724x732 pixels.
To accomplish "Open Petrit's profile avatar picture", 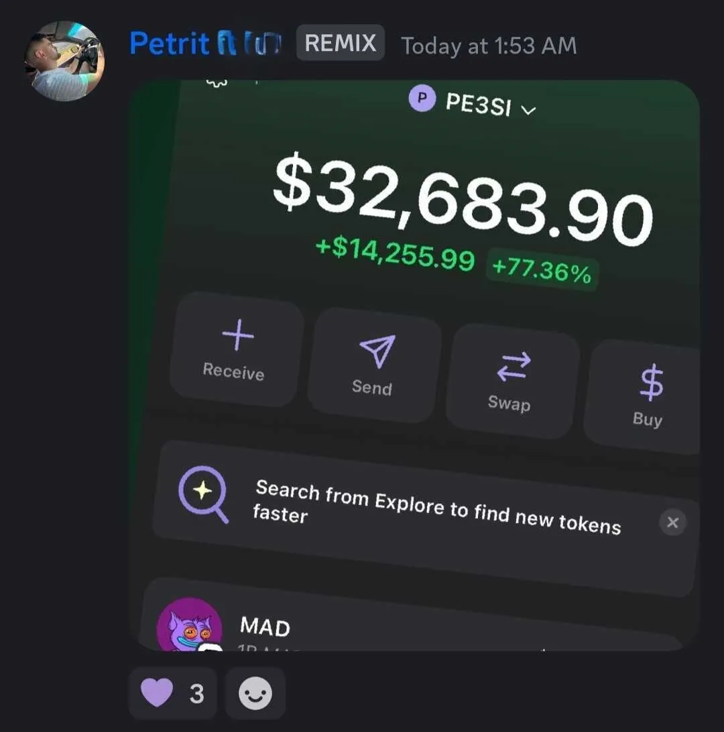I will (64, 61).
